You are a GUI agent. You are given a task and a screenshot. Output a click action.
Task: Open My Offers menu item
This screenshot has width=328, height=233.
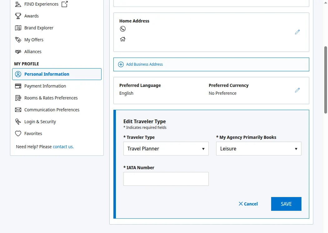click(34, 40)
